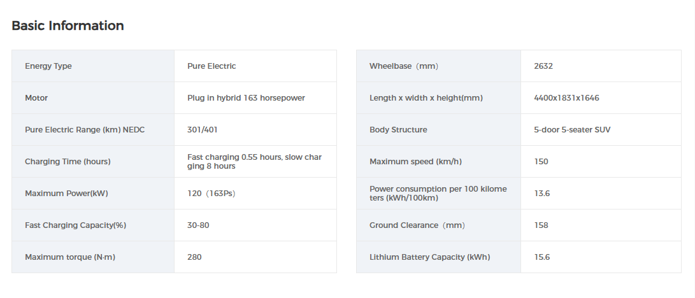This screenshot has height=298, width=695.
Task: Select the 301/401 range value
Action: [x=203, y=130]
